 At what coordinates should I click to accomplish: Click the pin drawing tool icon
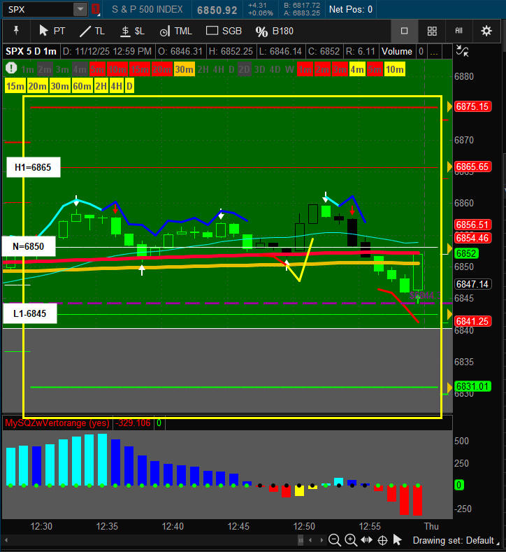pos(17,31)
